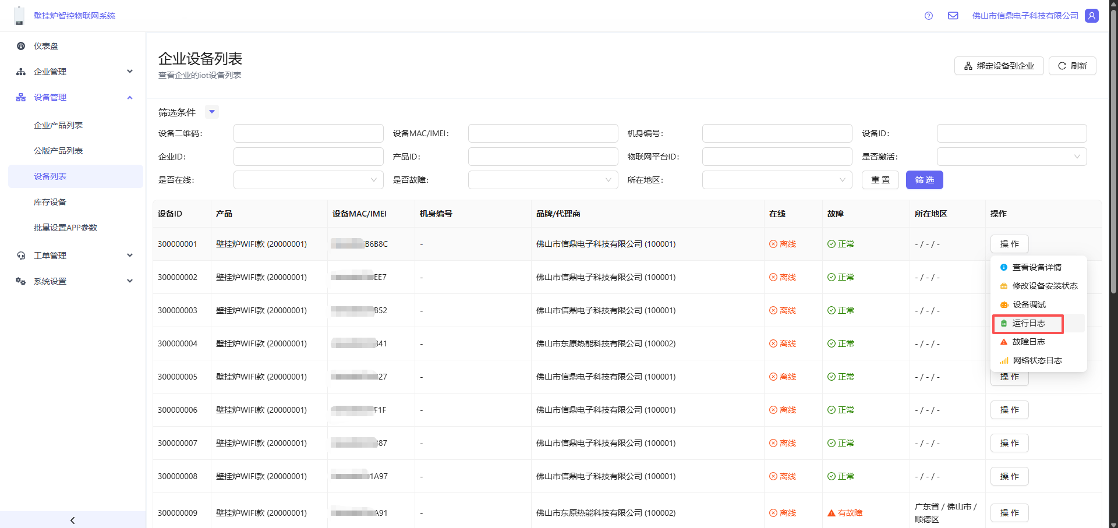Choose 查看设备详情 in the action menu

point(1036,267)
